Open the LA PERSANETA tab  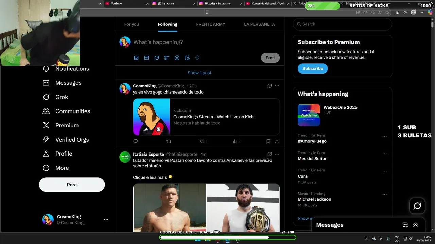259,24
